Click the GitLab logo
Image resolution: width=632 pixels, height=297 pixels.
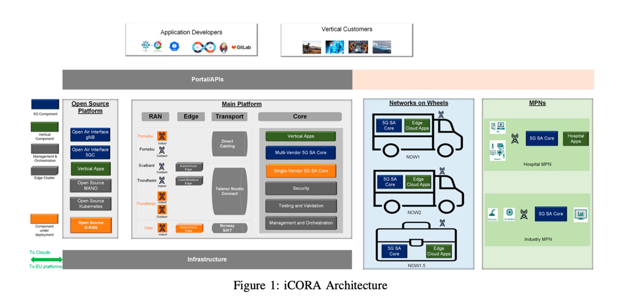coord(240,46)
